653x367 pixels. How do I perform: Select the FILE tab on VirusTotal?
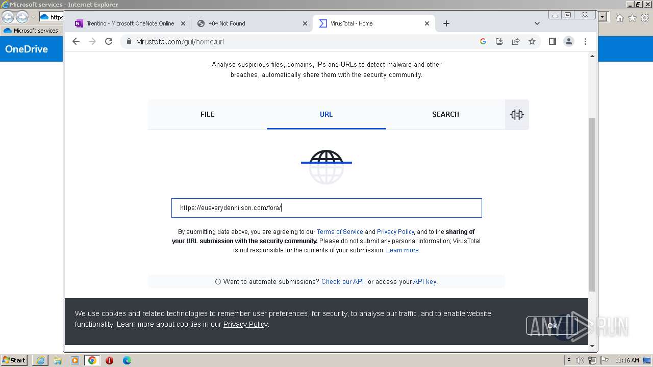[207, 114]
